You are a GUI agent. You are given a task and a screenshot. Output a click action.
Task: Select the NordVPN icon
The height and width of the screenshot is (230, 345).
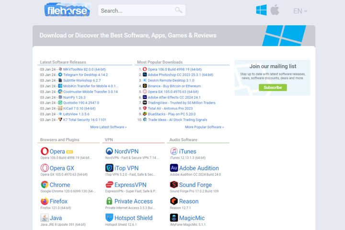click(109, 151)
